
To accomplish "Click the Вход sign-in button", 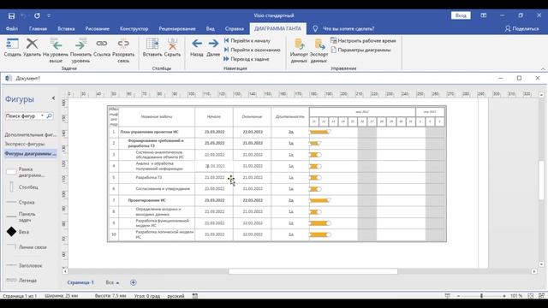I will 461,15.
